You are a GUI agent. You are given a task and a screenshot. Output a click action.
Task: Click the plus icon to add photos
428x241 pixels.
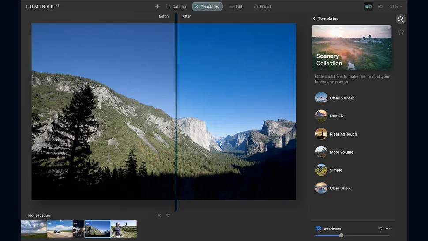click(157, 7)
